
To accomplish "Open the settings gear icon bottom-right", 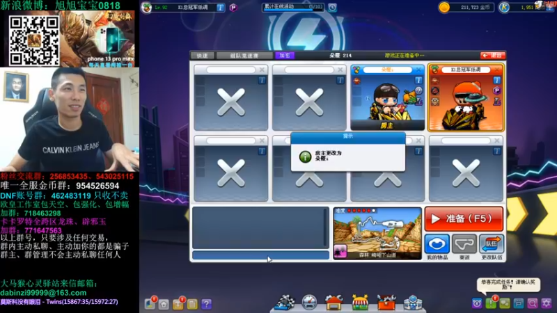I will pos(547,303).
